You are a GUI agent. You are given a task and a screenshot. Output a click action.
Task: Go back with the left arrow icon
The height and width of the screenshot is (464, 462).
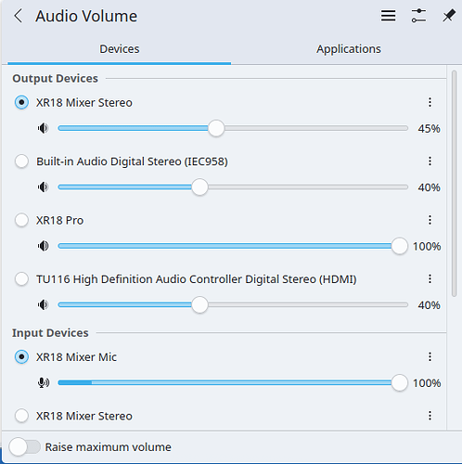(19, 16)
